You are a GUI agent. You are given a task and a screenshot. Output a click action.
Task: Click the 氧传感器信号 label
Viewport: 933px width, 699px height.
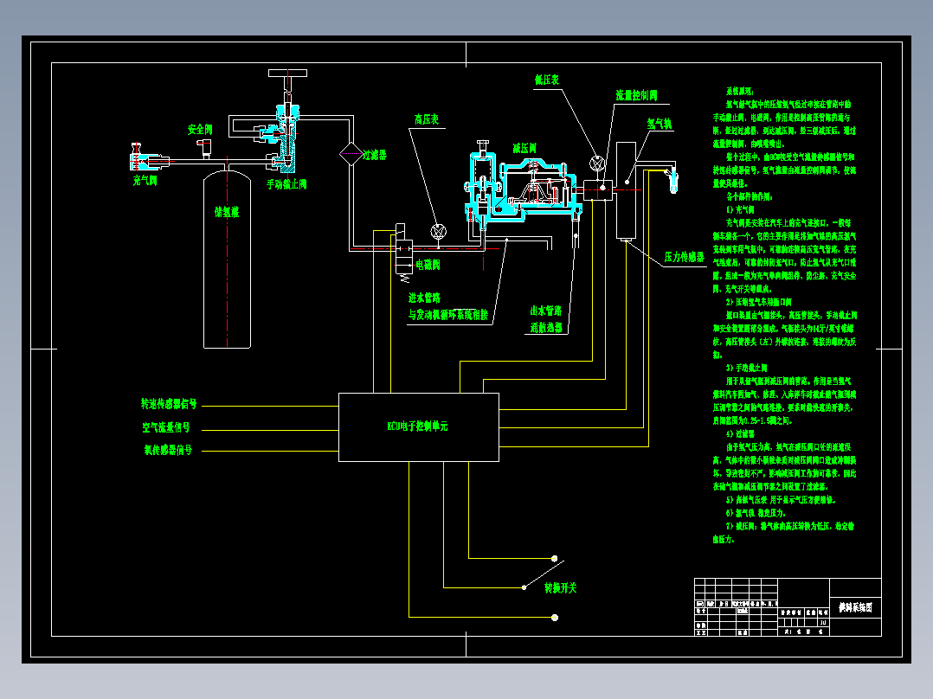coord(168,451)
